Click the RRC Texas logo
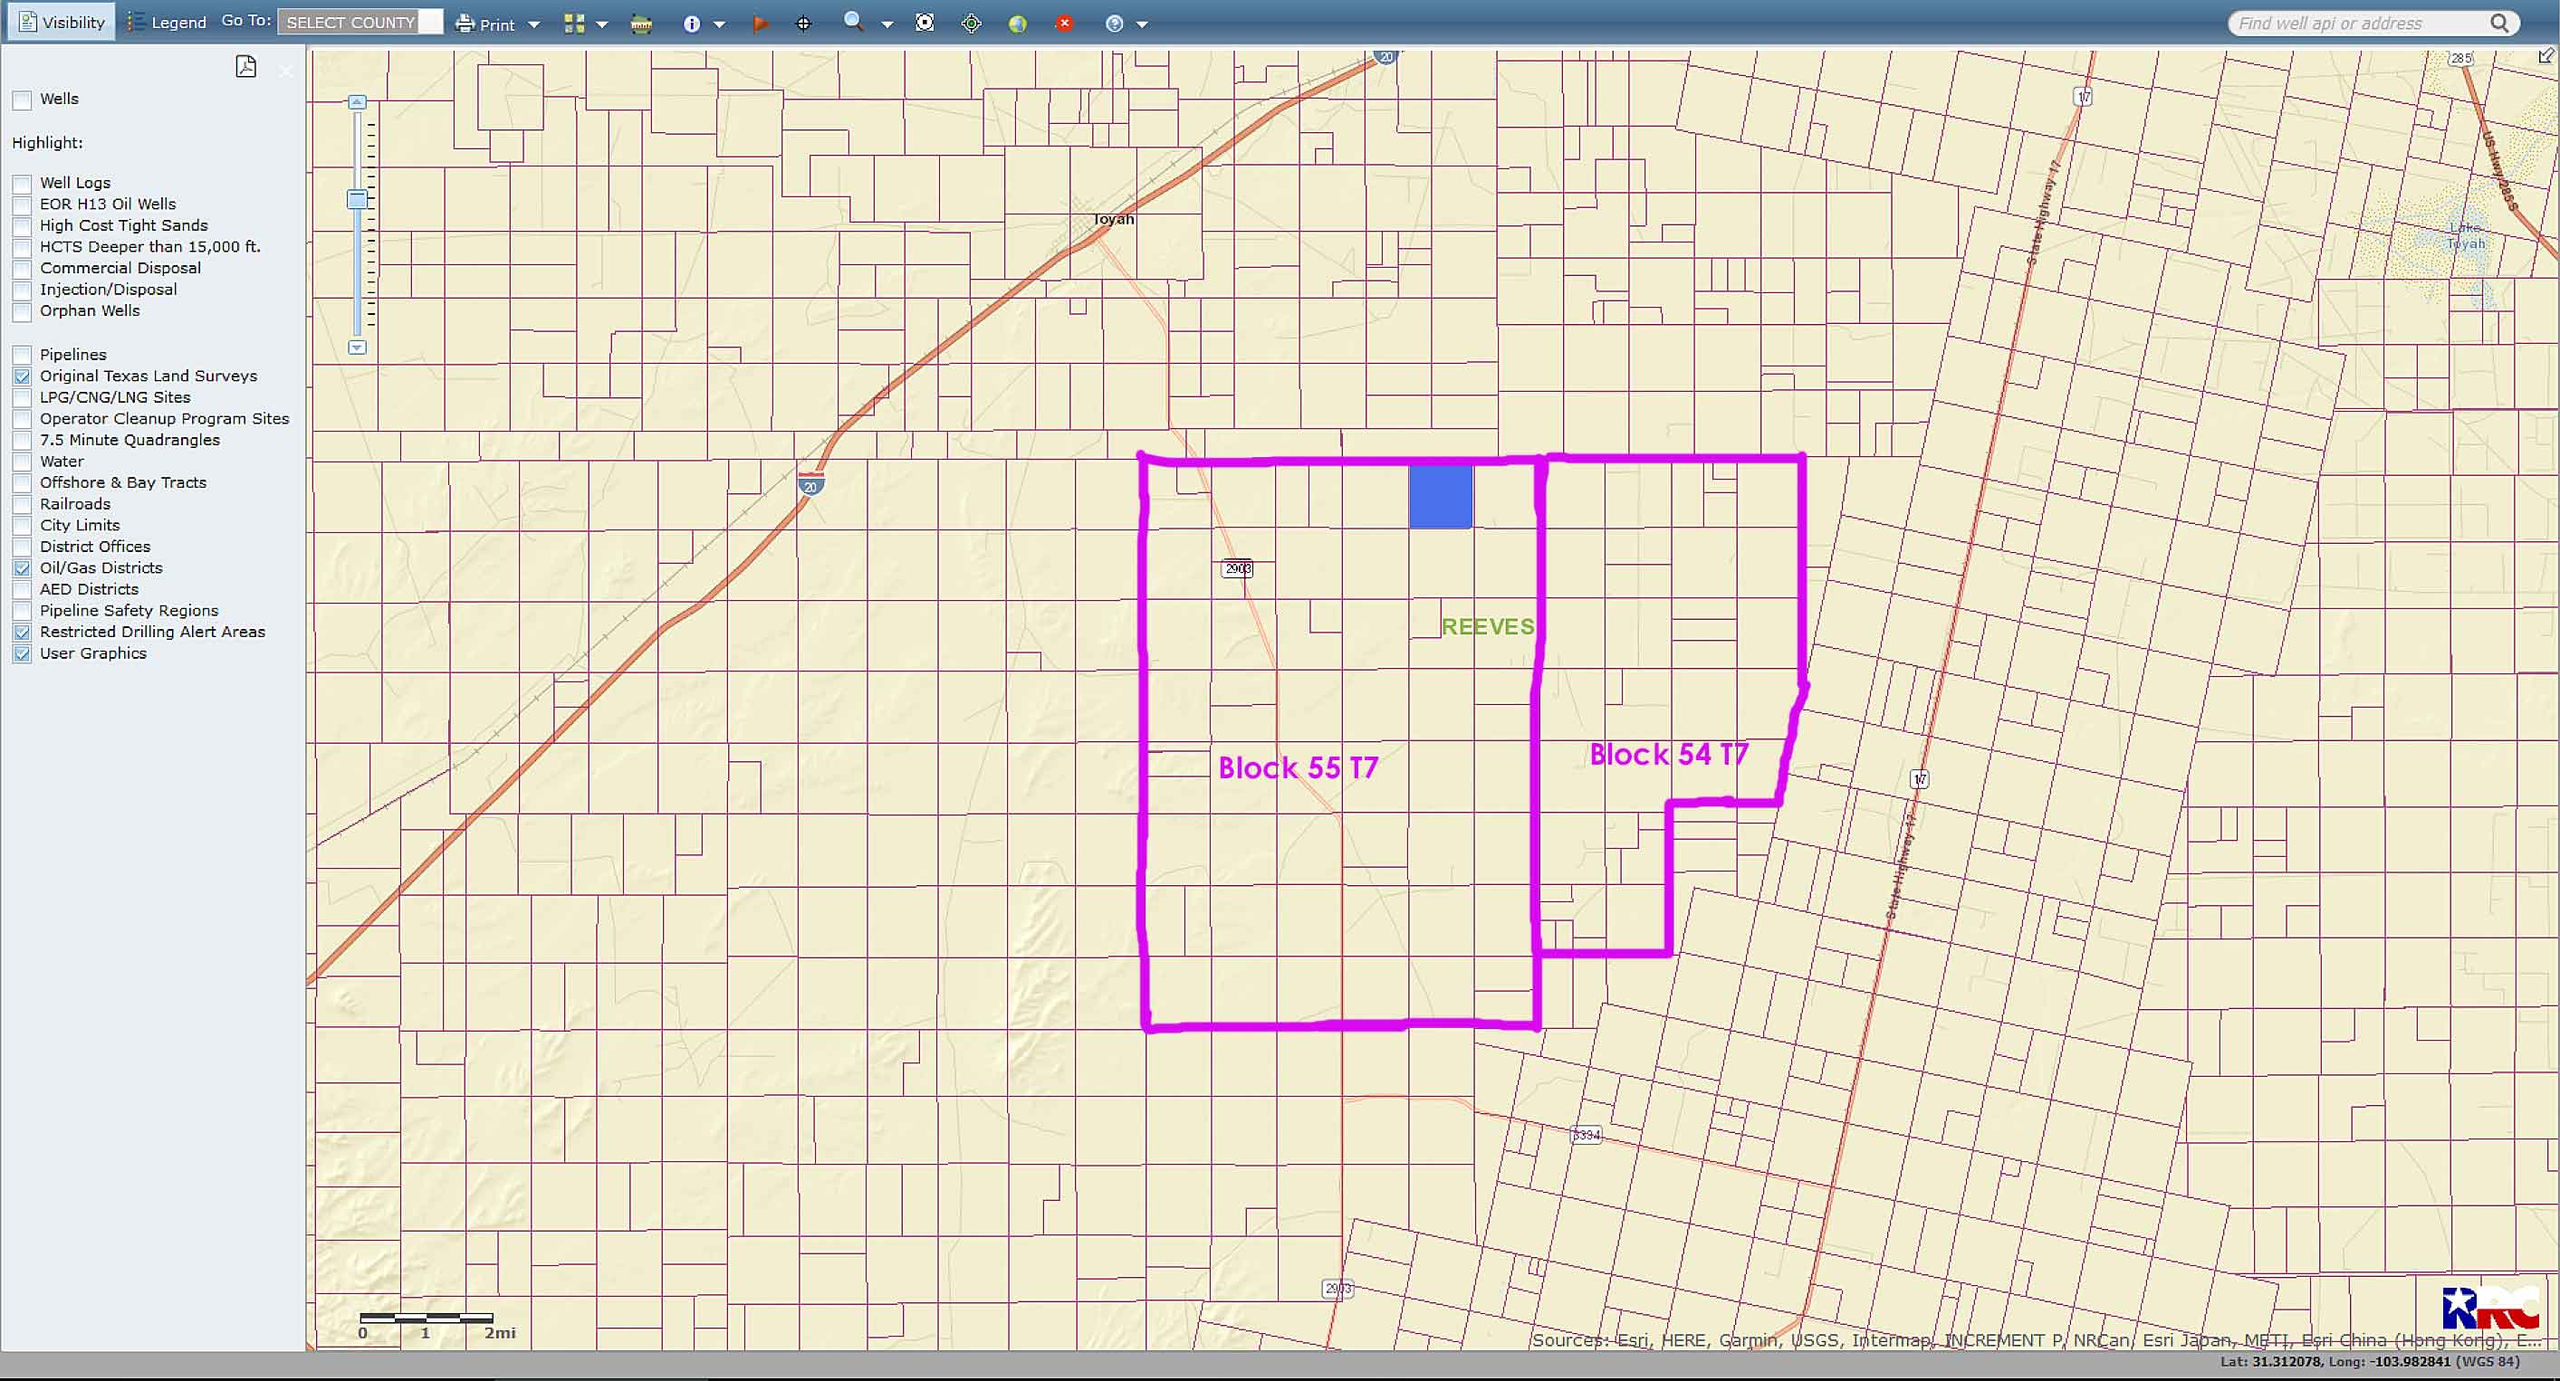Viewport: 2560px width, 1381px height. 2490,1308
